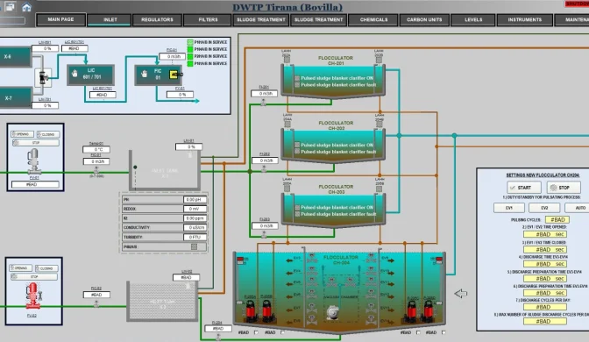Open the CARBON UNITS tab
Image resolution: width=589 pixels, height=342 pixels.
point(424,20)
